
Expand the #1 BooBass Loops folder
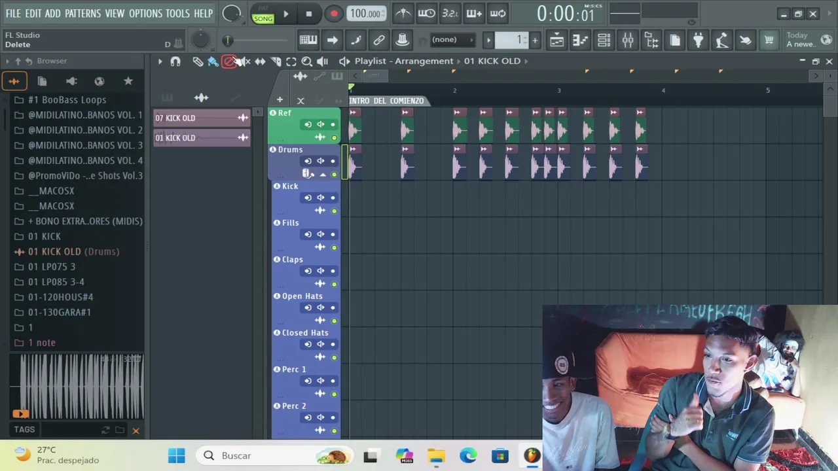point(67,99)
